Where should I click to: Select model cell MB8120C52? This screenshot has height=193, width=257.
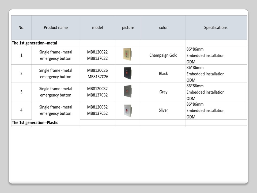click(x=97, y=107)
